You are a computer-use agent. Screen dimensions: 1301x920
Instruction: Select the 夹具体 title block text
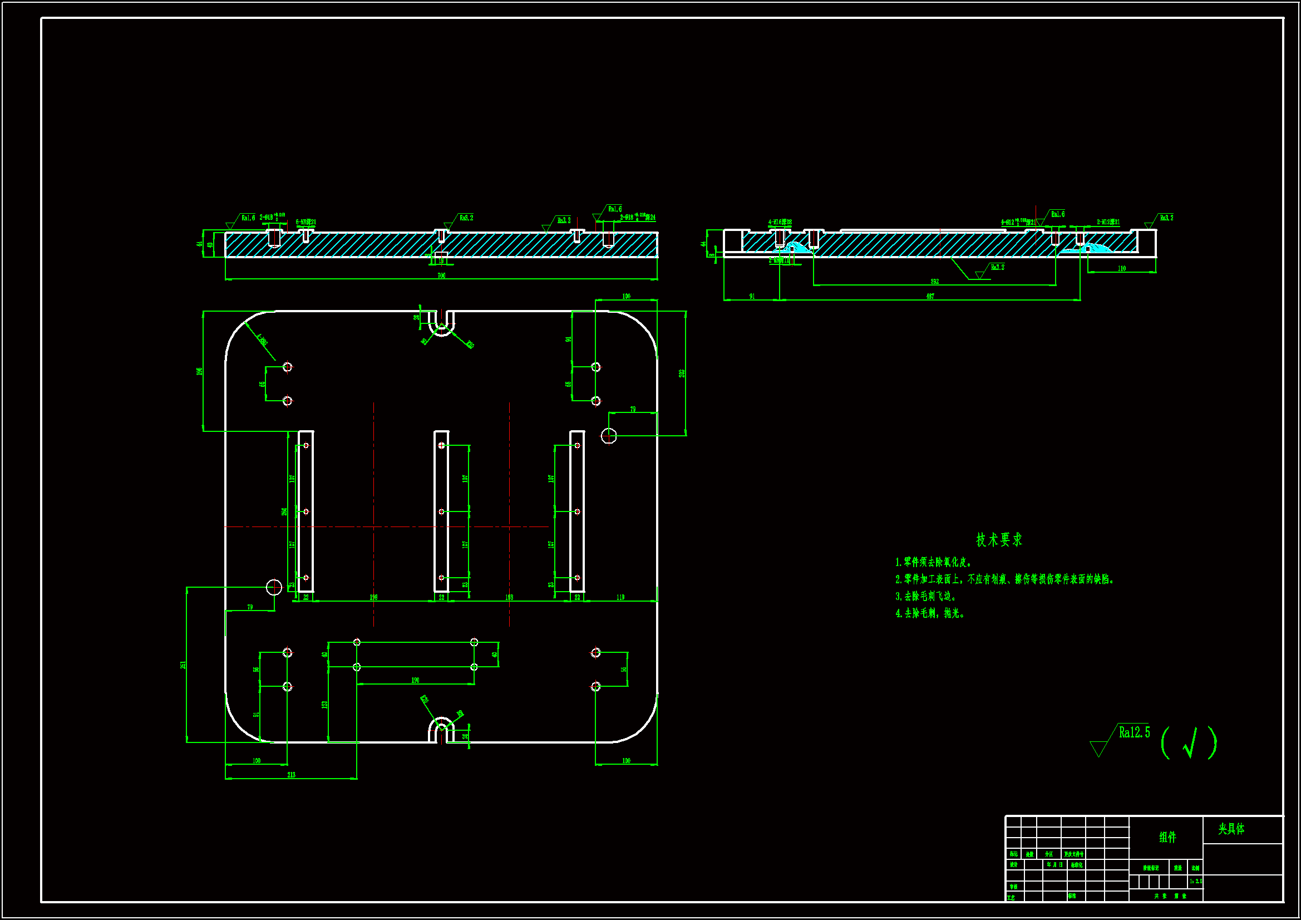point(1231,829)
